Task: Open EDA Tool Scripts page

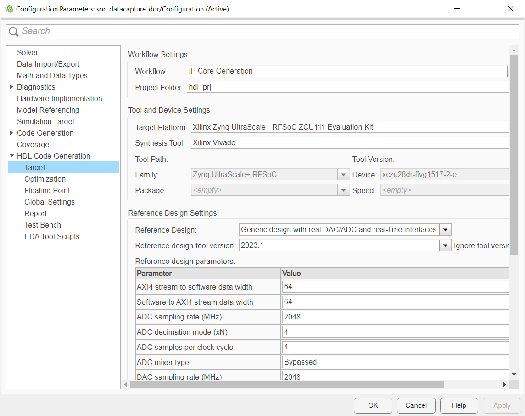Action: (x=52, y=236)
